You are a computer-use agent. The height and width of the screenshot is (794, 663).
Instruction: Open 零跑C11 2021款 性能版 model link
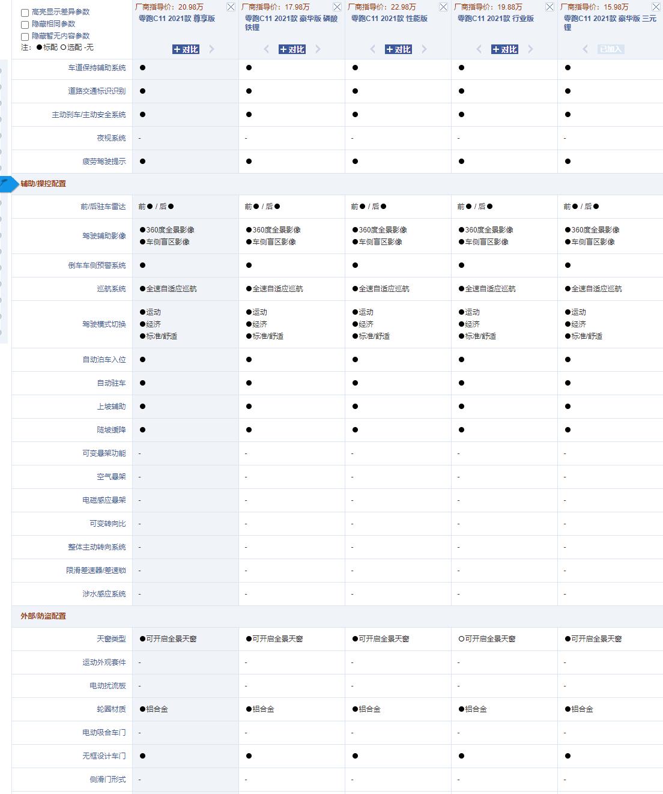click(x=389, y=19)
